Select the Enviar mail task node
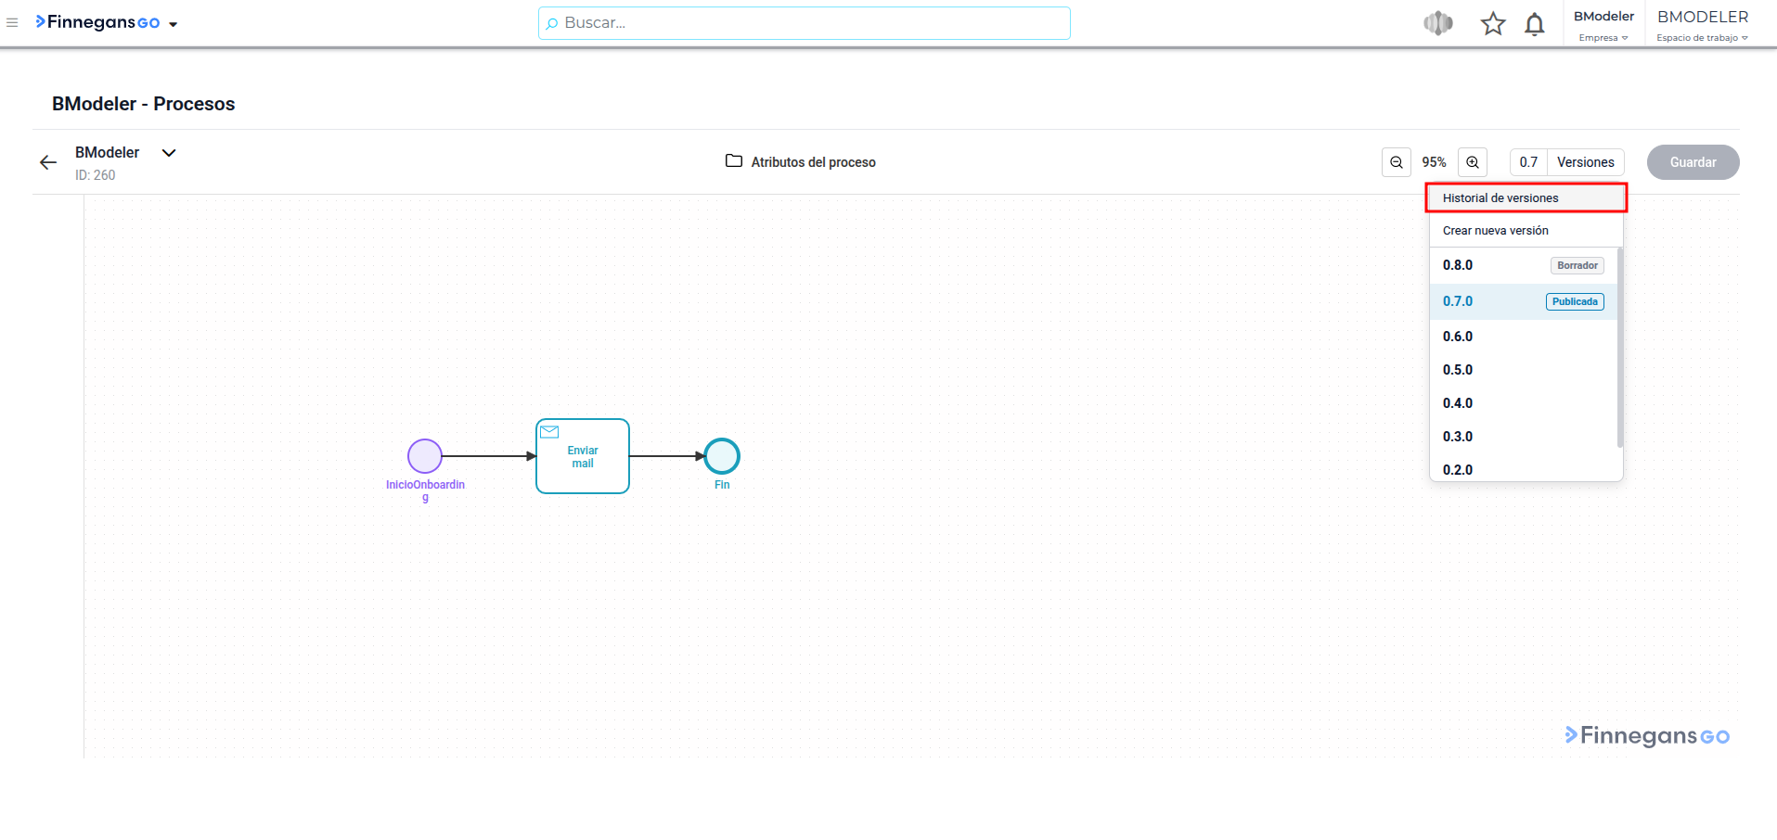Viewport: 1777px width, 840px height. [x=583, y=456]
